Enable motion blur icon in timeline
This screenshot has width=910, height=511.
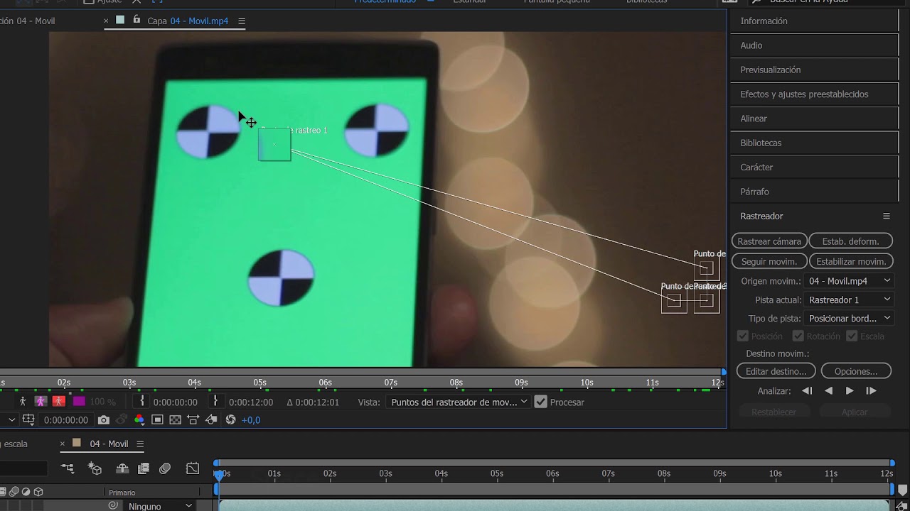(165, 468)
